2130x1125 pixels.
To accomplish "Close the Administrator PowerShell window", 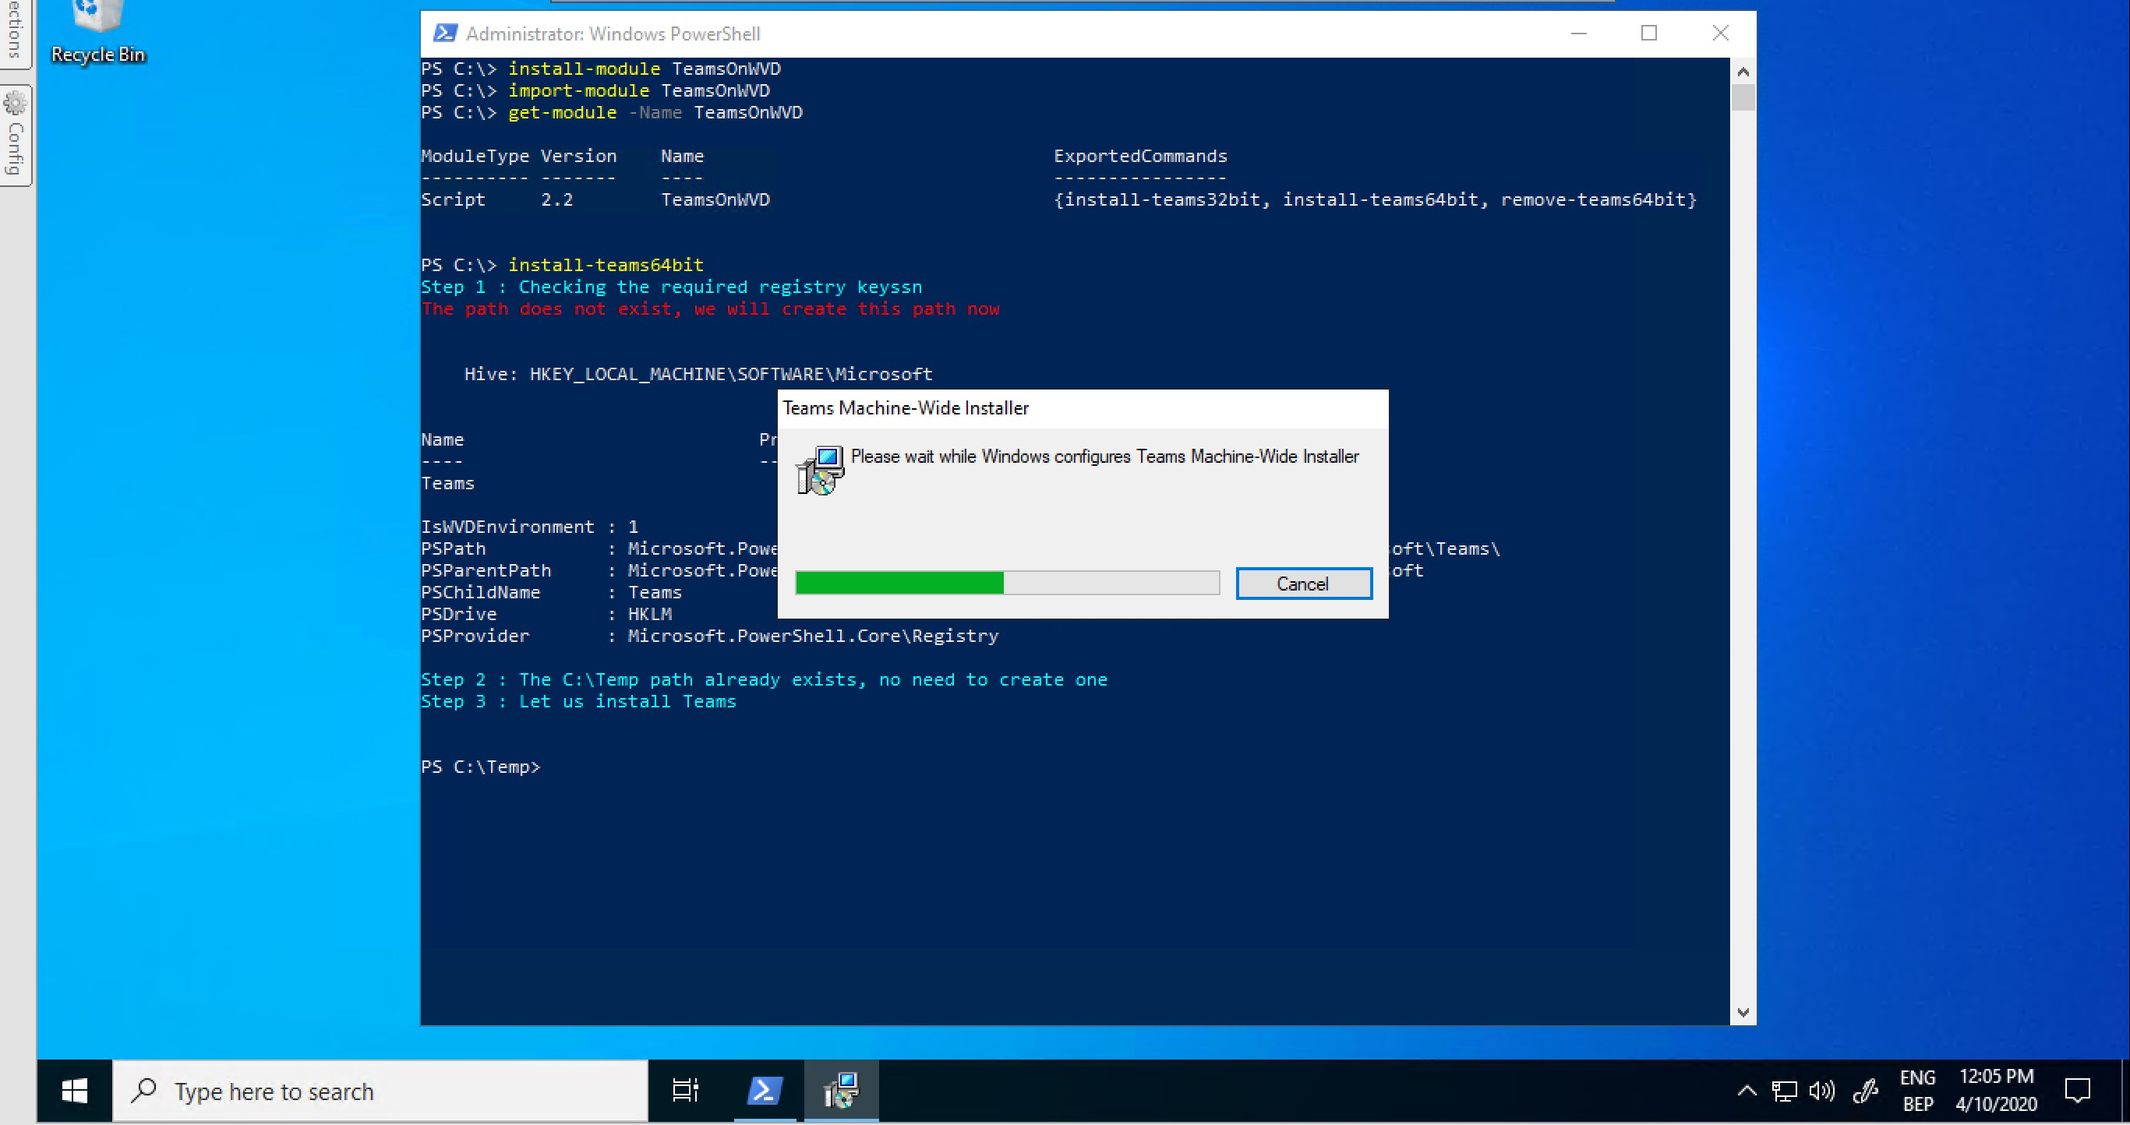I will [1721, 33].
